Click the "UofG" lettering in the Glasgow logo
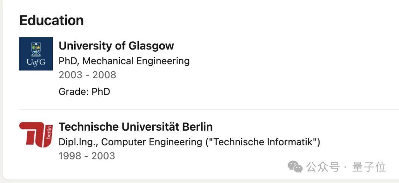This screenshot has height=183, width=399. tap(36, 62)
